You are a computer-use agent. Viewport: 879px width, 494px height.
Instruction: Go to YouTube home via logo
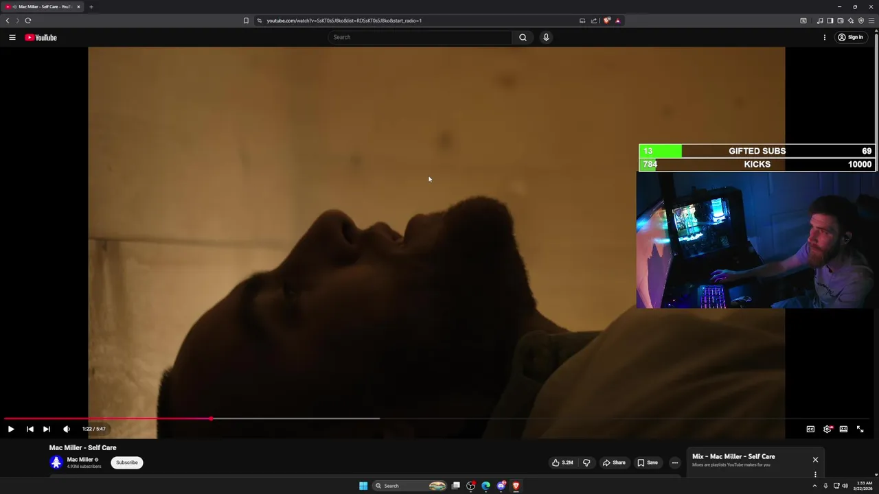[41, 38]
